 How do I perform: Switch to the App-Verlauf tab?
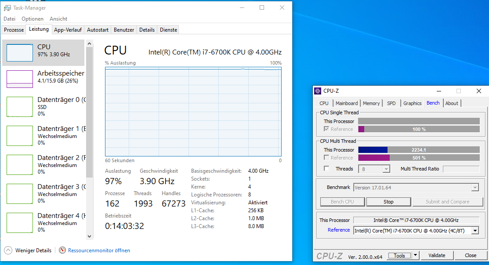click(68, 29)
